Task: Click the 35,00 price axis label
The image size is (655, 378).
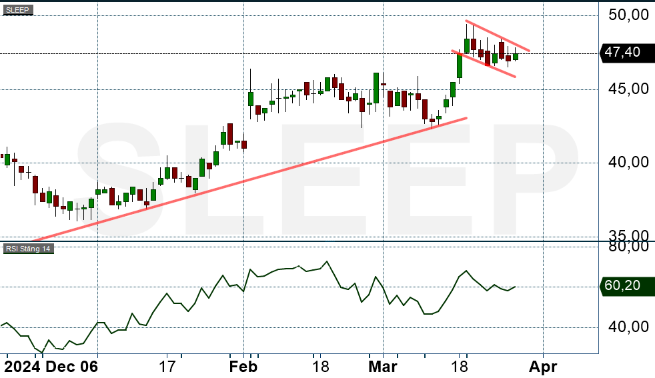Action: coord(628,235)
